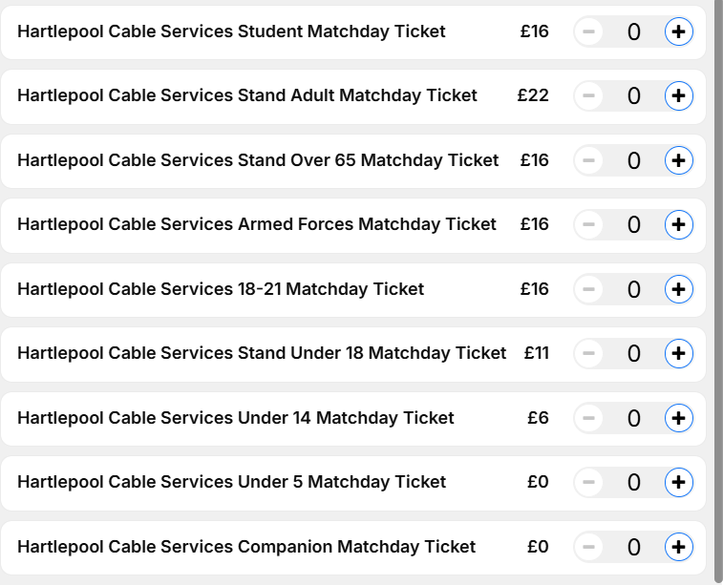Viewport: 723px width, 585px height.
Task: Add one Student Matchday Ticket
Action: coord(678,31)
